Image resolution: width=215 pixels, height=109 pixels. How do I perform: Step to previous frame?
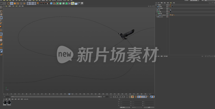tap(117, 97)
